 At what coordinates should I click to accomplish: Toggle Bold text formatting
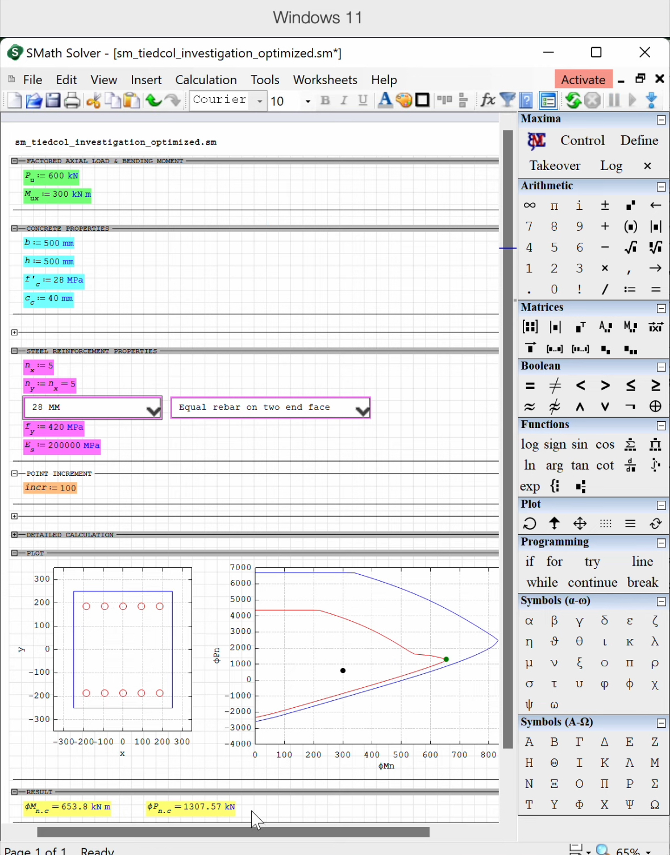[325, 101]
